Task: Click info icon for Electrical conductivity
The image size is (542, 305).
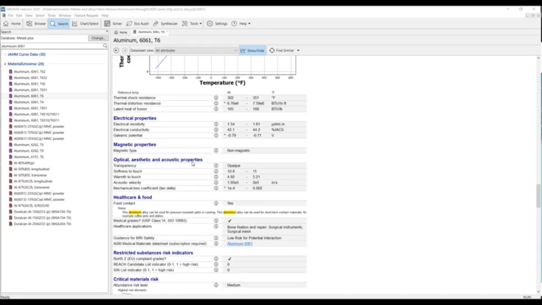Action: (216, 130)
